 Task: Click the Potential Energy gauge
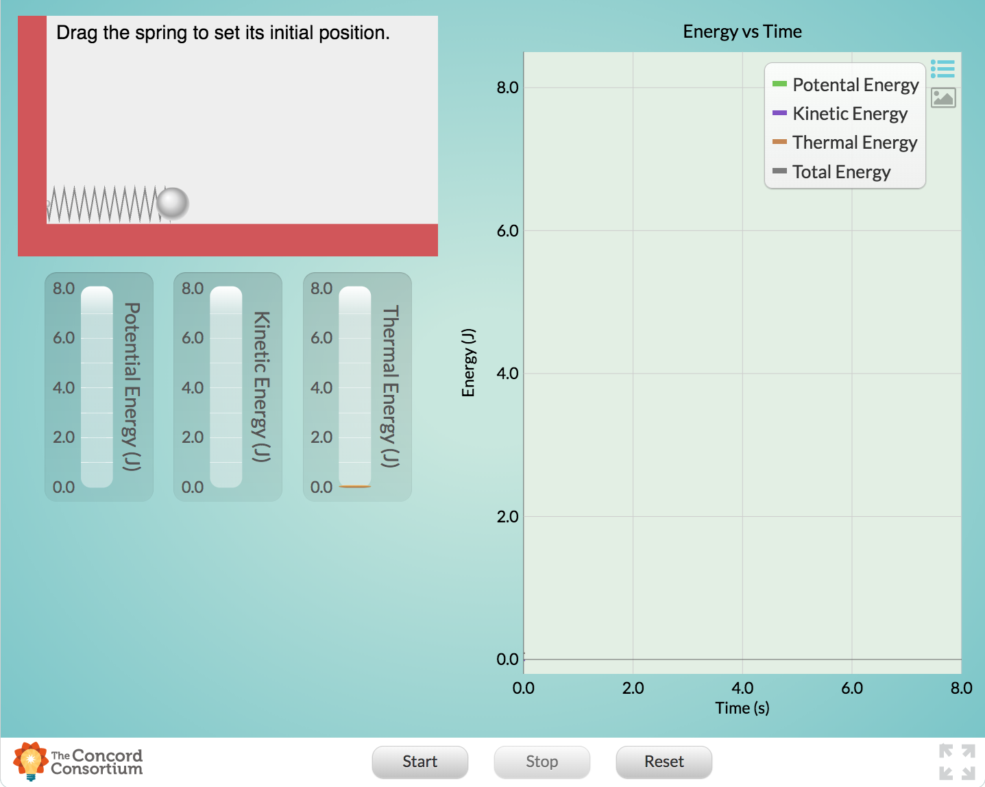tap(99, 386)
